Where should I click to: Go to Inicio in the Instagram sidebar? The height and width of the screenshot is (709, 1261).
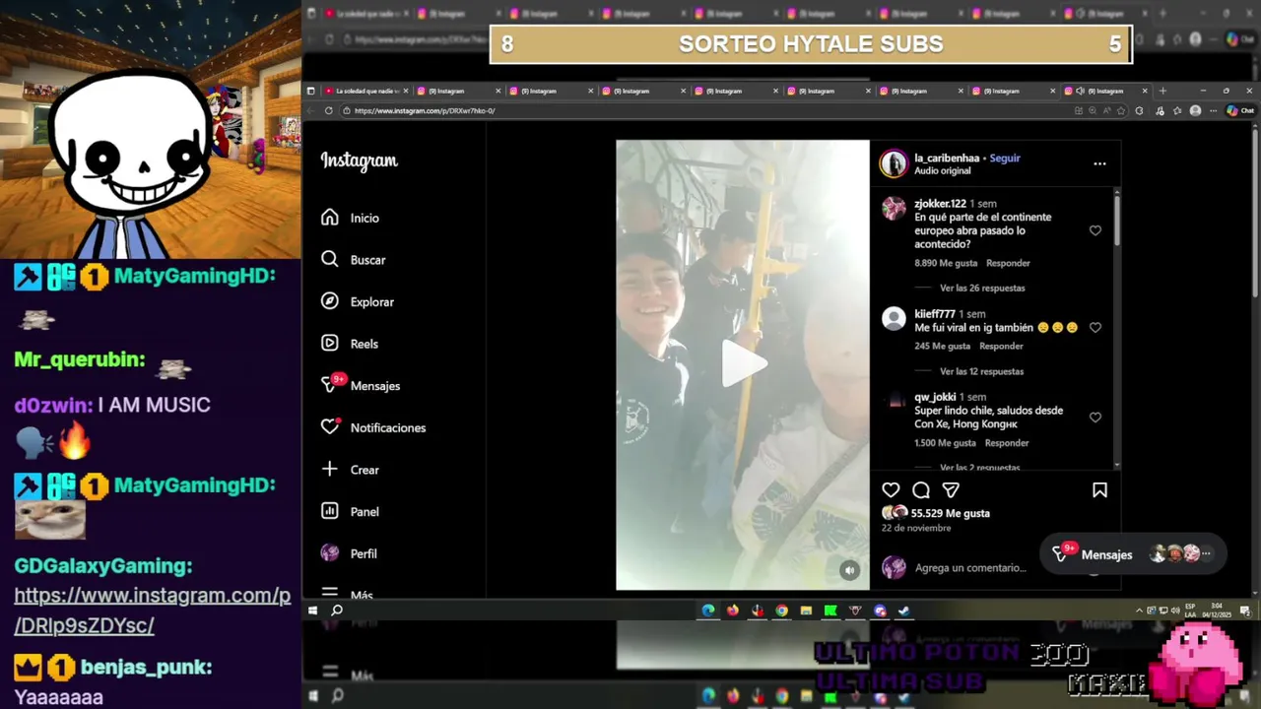351,218
